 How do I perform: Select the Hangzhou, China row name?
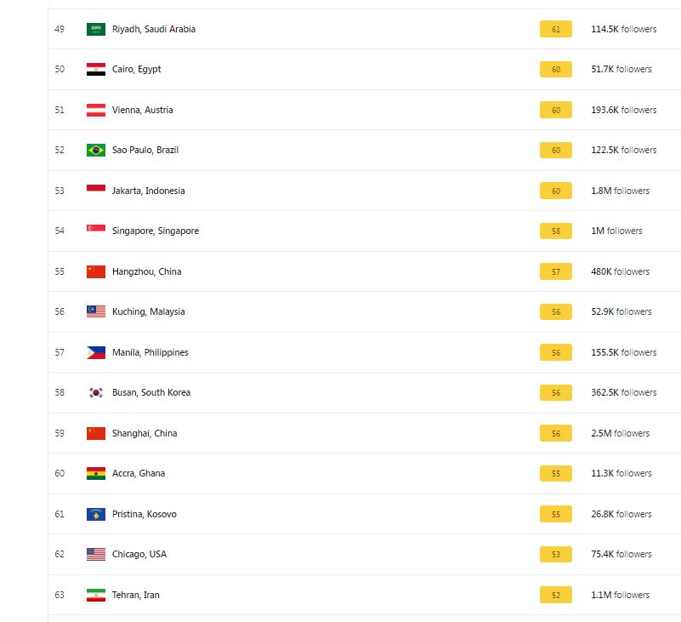click(146, 271)
